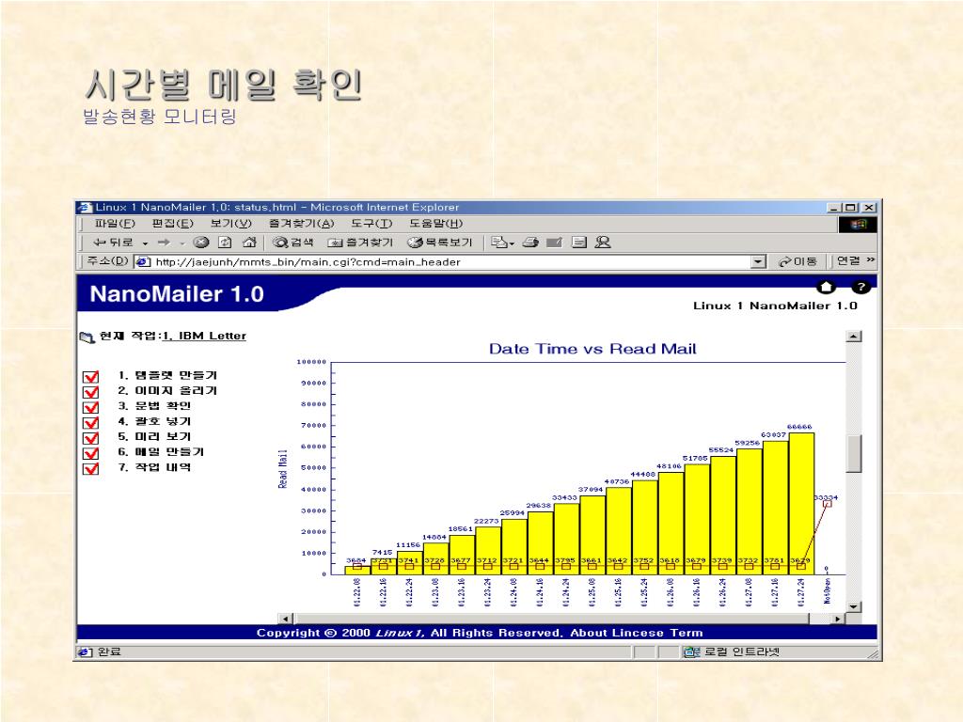Viewport: 963px width, 722px height.
Task: Open step 7. 작업 내역 label
Action: click(x=155, y=467)
